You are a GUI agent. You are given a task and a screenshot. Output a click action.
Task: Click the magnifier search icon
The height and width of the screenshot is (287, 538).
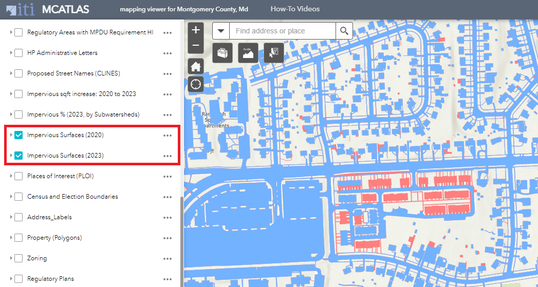tap(344, 31)
